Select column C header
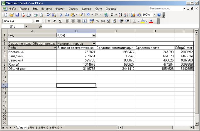Viewport: 200px width, 131px height. (115, 31)
